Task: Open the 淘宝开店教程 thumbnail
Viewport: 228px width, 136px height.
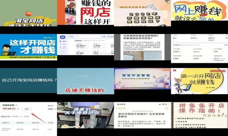Action: [143, 79]
